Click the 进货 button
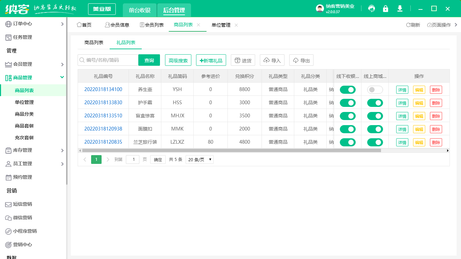Screen dimensions: 461x259 point(243,60)
